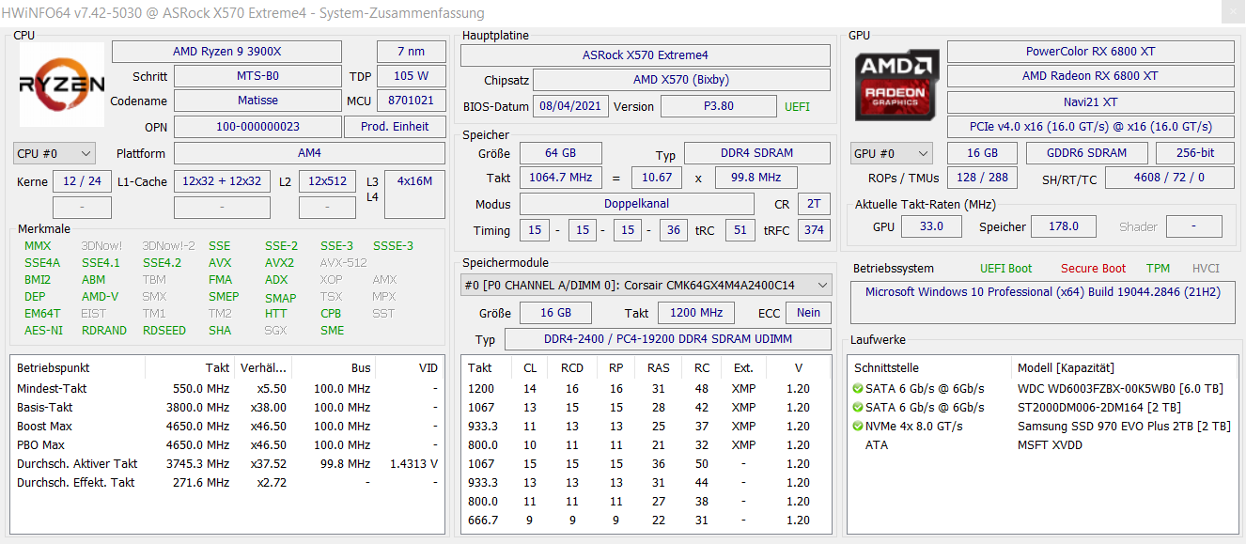Select the 1200 XMP memory timing row
Viewport: 1246px width, 544px height.
pyautogui.click(x=646, y=388)
